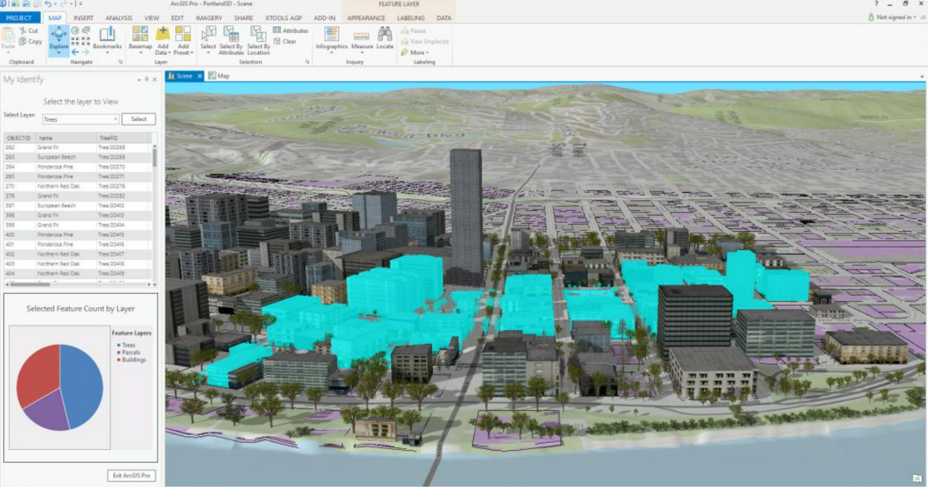Open the Help question mark icon
Viewport: 928px width, 487px height.
coord(876,4)
